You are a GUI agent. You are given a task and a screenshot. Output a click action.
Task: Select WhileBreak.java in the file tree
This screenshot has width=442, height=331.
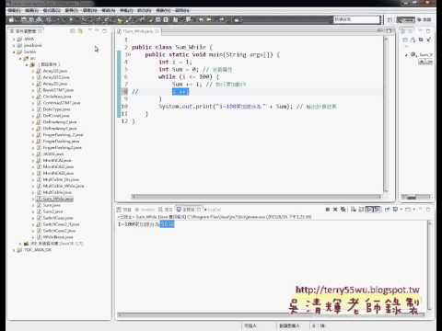point(54,237)
